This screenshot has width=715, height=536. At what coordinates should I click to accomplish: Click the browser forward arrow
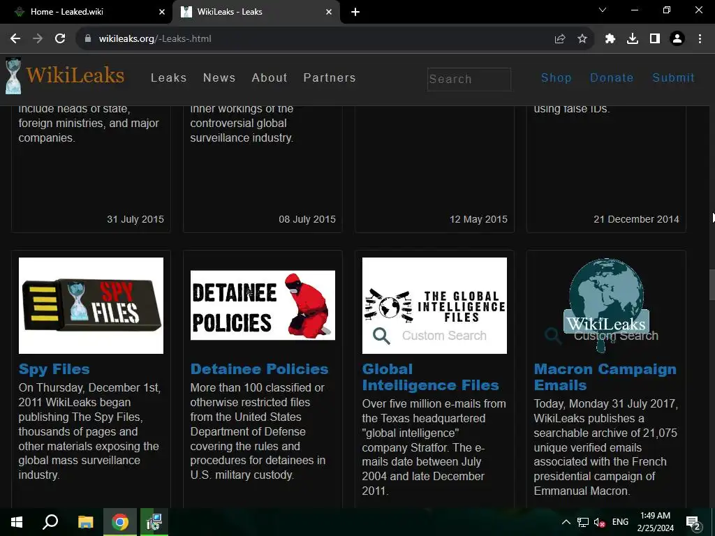point(38,39)
